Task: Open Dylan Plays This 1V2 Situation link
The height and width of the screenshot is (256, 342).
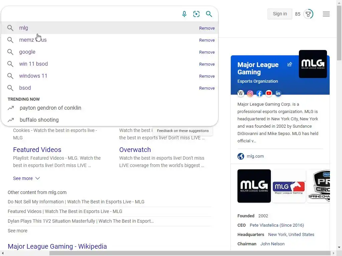Action: point(81,221)
